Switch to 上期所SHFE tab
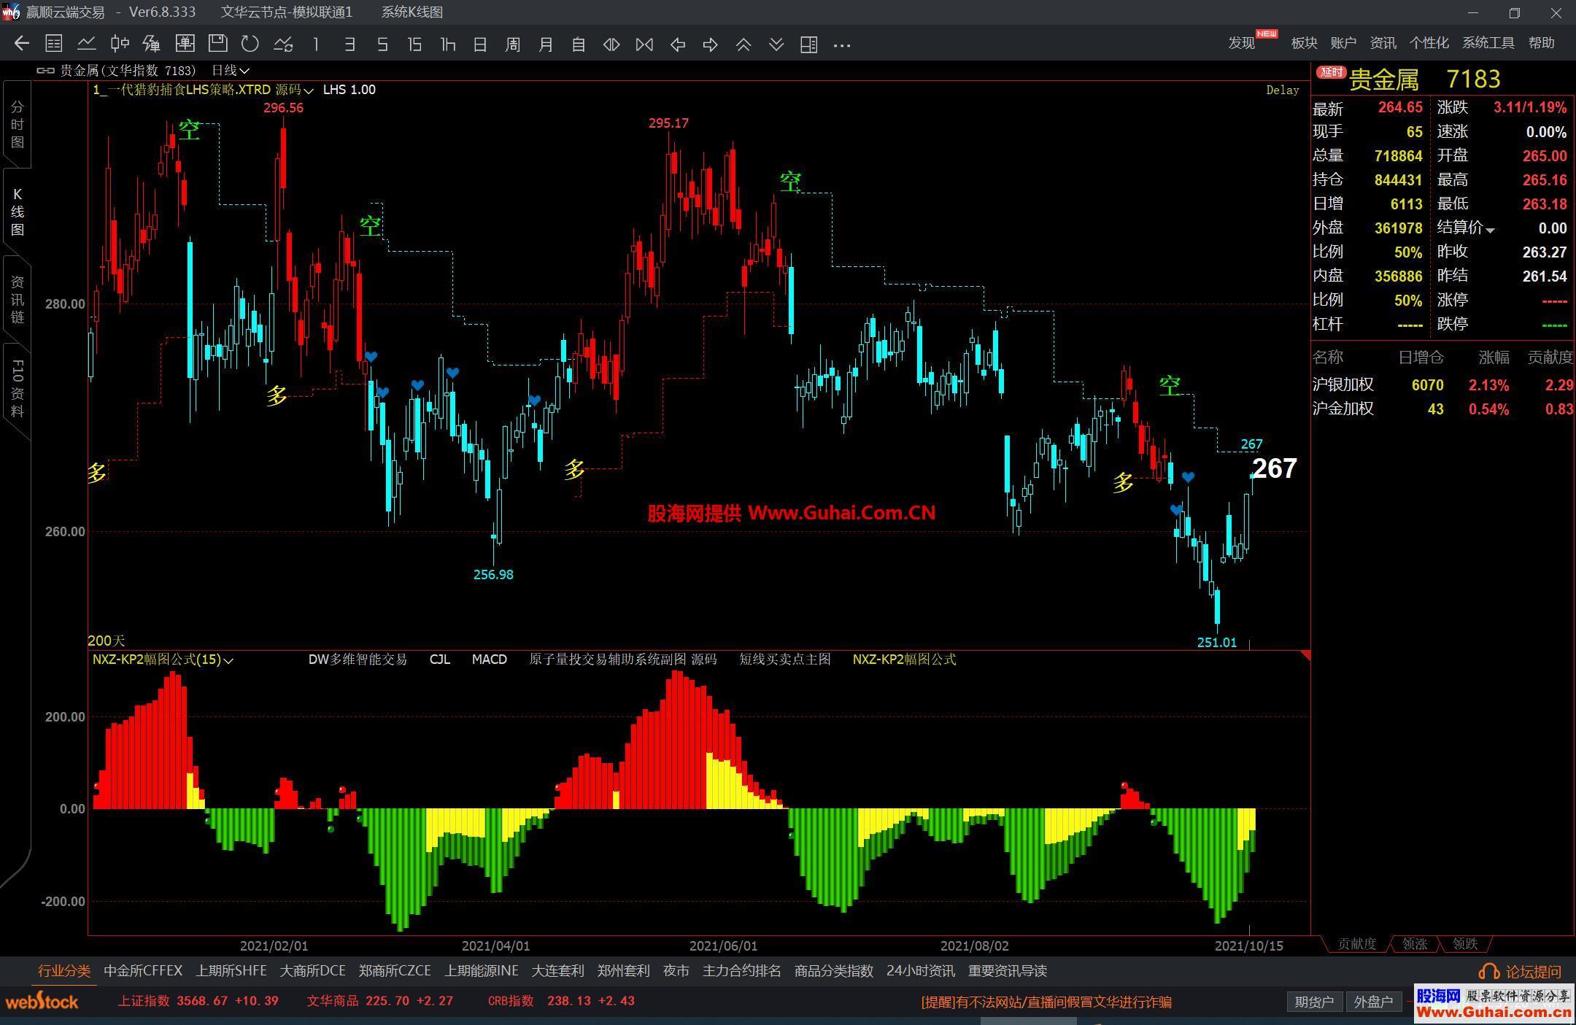Image resolution: width=1576 pixels, height=1025 pixels. pyautogui.click(x=231, y=971)
